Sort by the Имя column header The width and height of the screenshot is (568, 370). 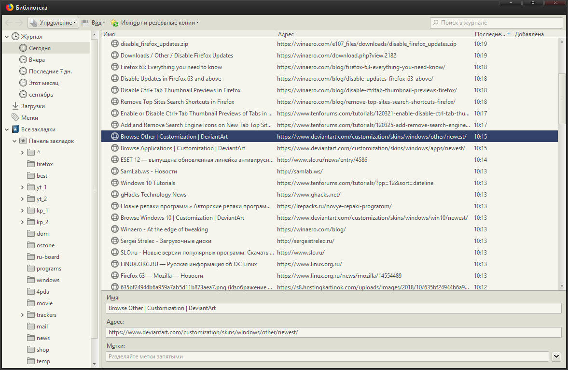tap(188, 34)
